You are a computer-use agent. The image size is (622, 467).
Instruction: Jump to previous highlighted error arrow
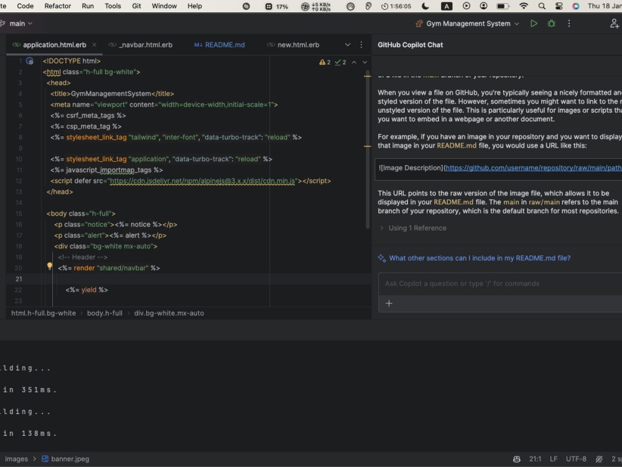click(x=354, y=62)
